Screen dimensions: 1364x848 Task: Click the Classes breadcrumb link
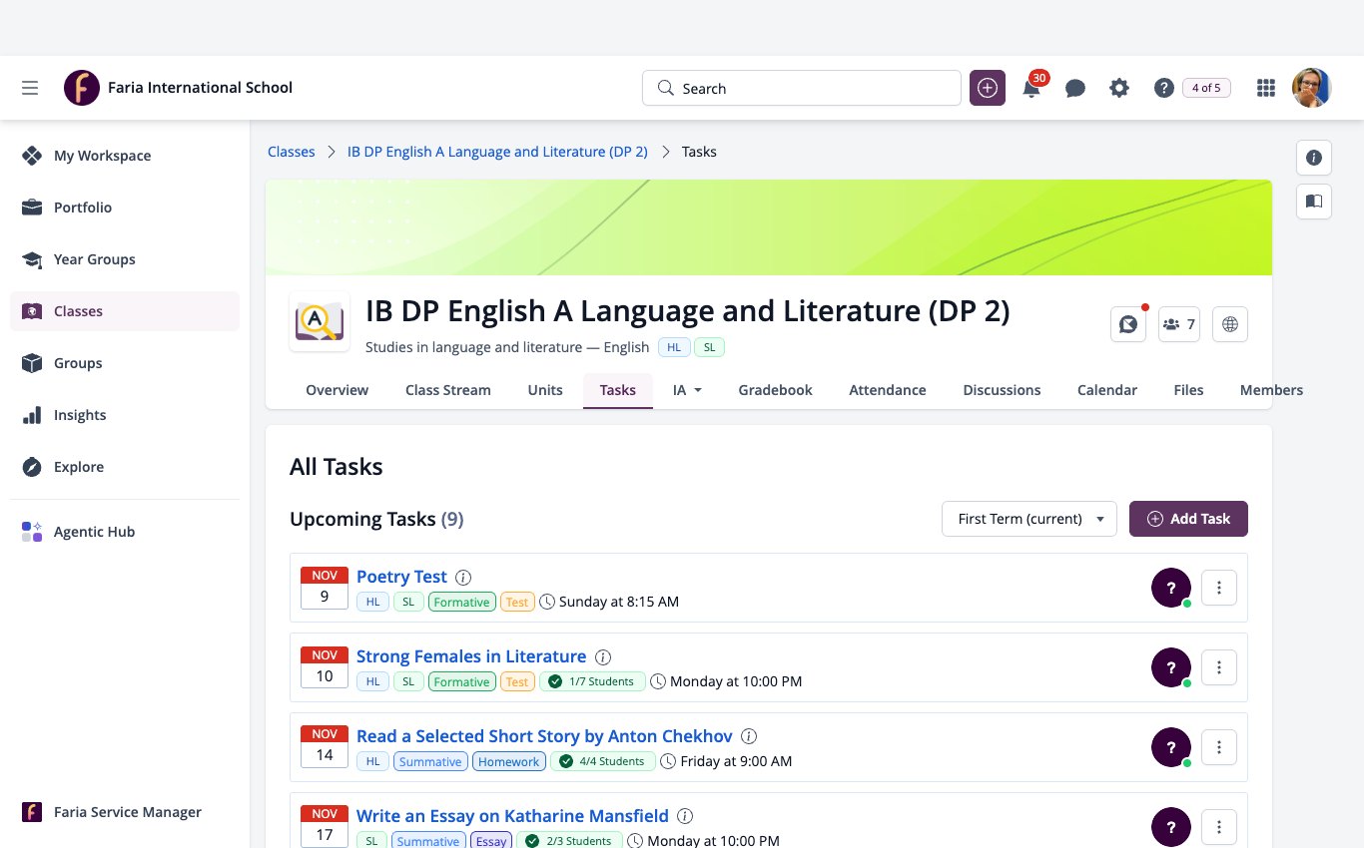[292, 152]
